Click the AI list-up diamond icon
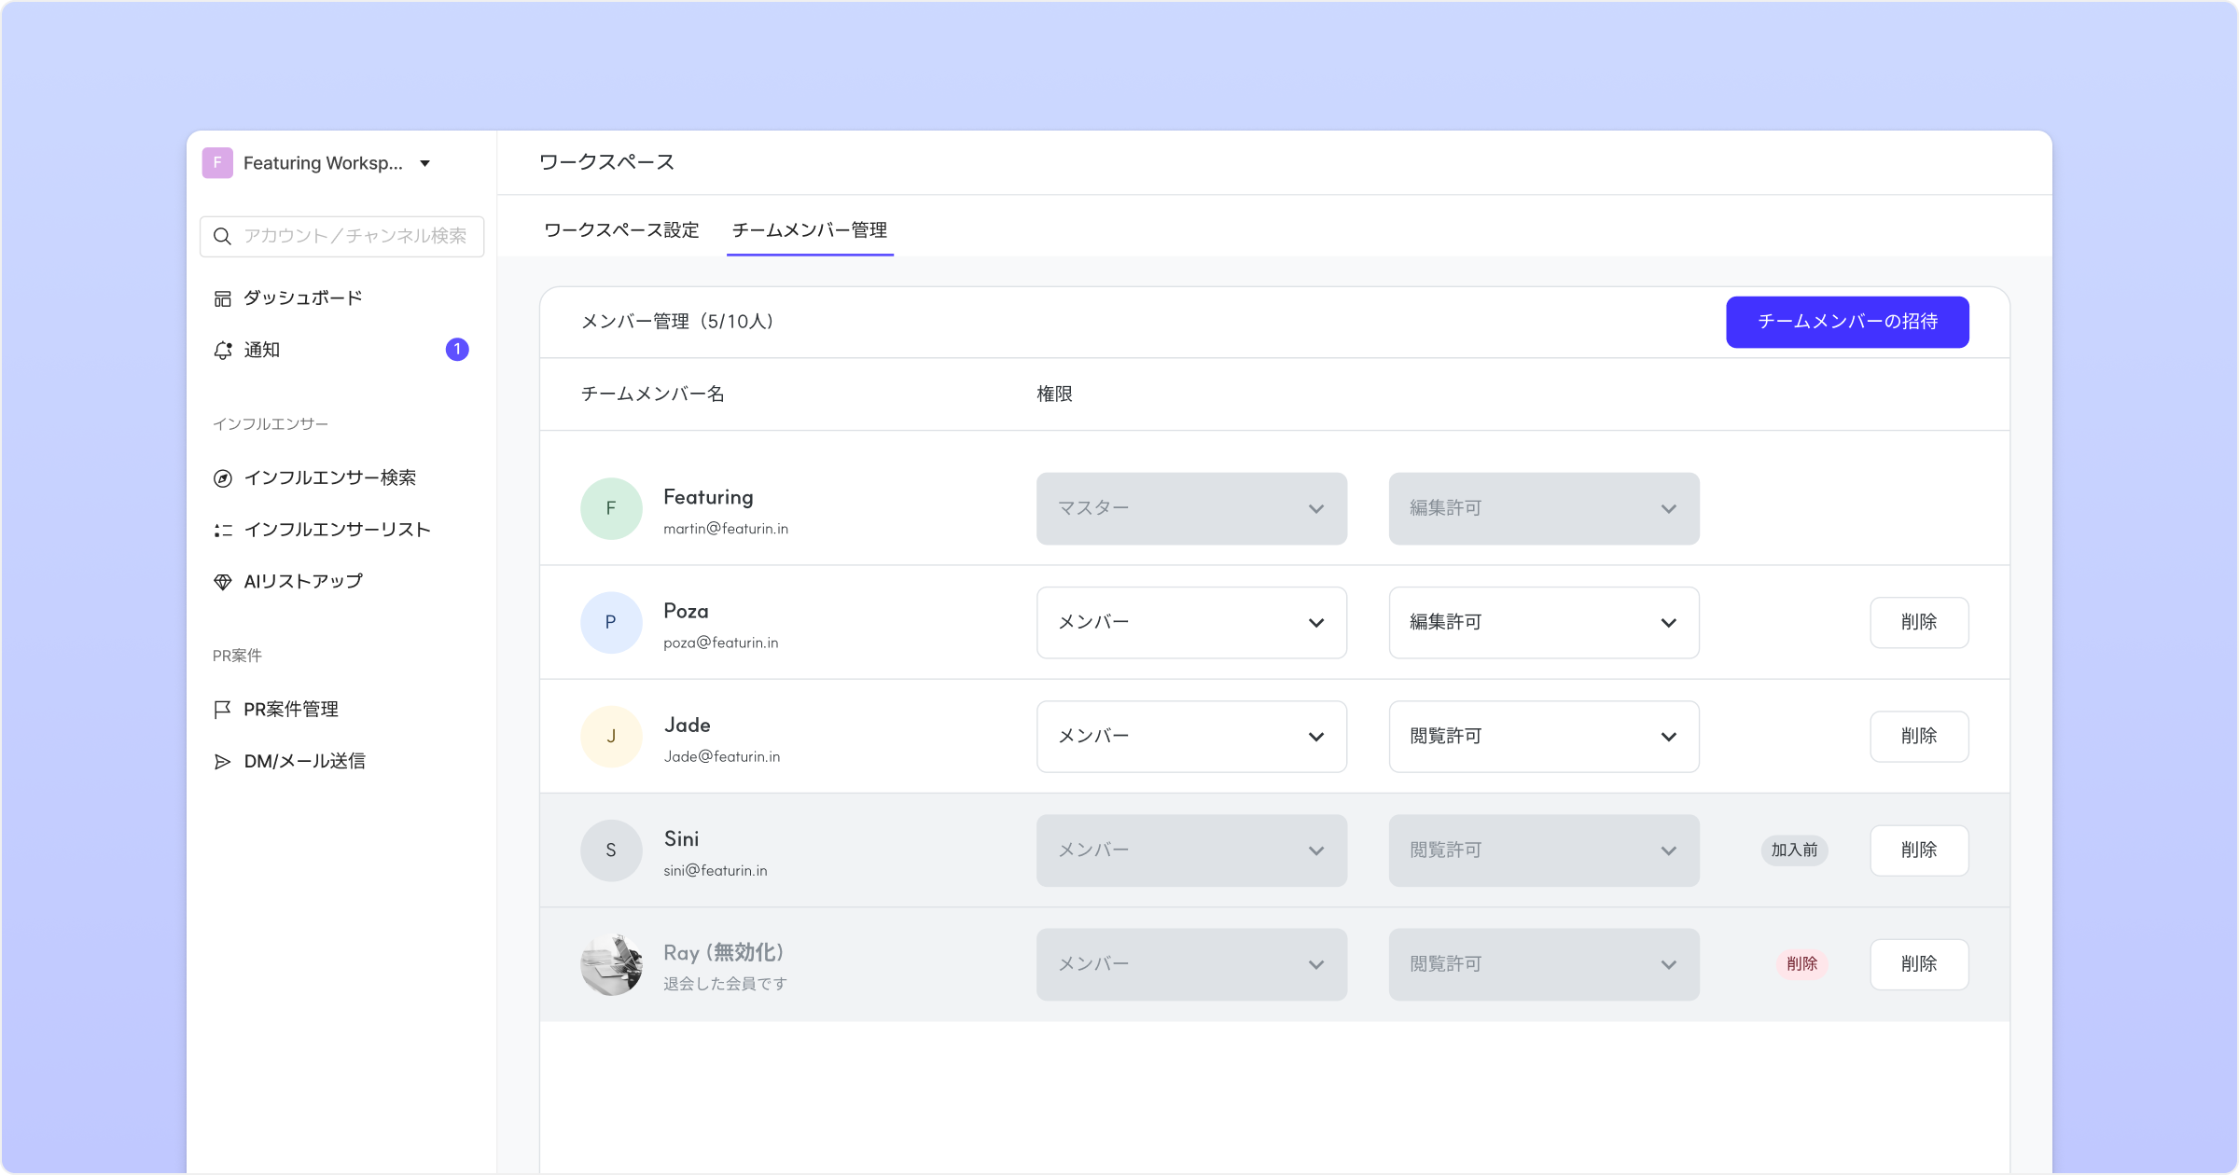This screenshot has height=1175, width=2239. click(x=222, y=582)
